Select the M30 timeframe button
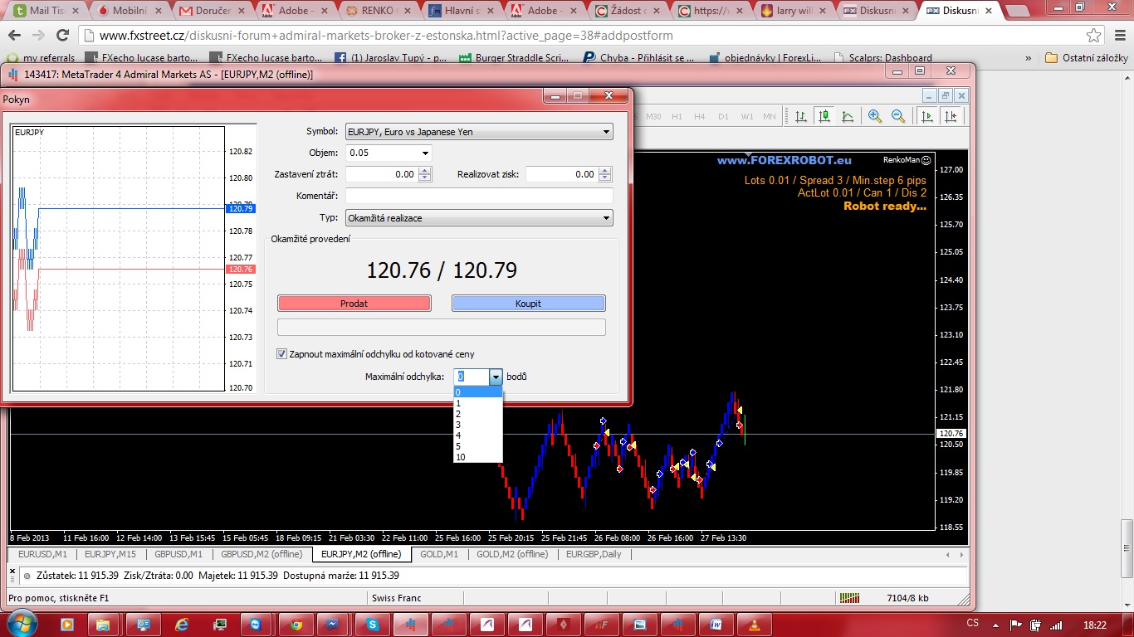The image size is (1134, 637). click(x=653, y=116)
